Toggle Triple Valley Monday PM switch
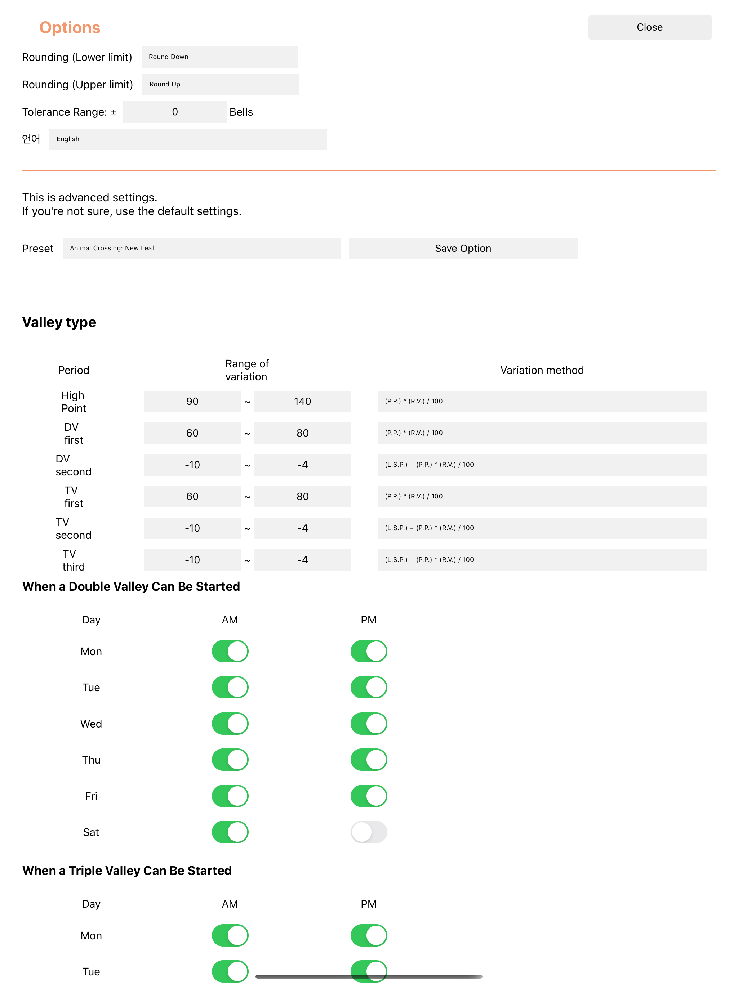The width and height of the screenshot is (738, 984). (369, 935)
